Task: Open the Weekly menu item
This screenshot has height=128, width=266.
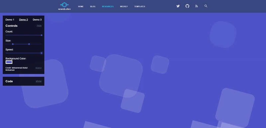Action: pos(124,6)
